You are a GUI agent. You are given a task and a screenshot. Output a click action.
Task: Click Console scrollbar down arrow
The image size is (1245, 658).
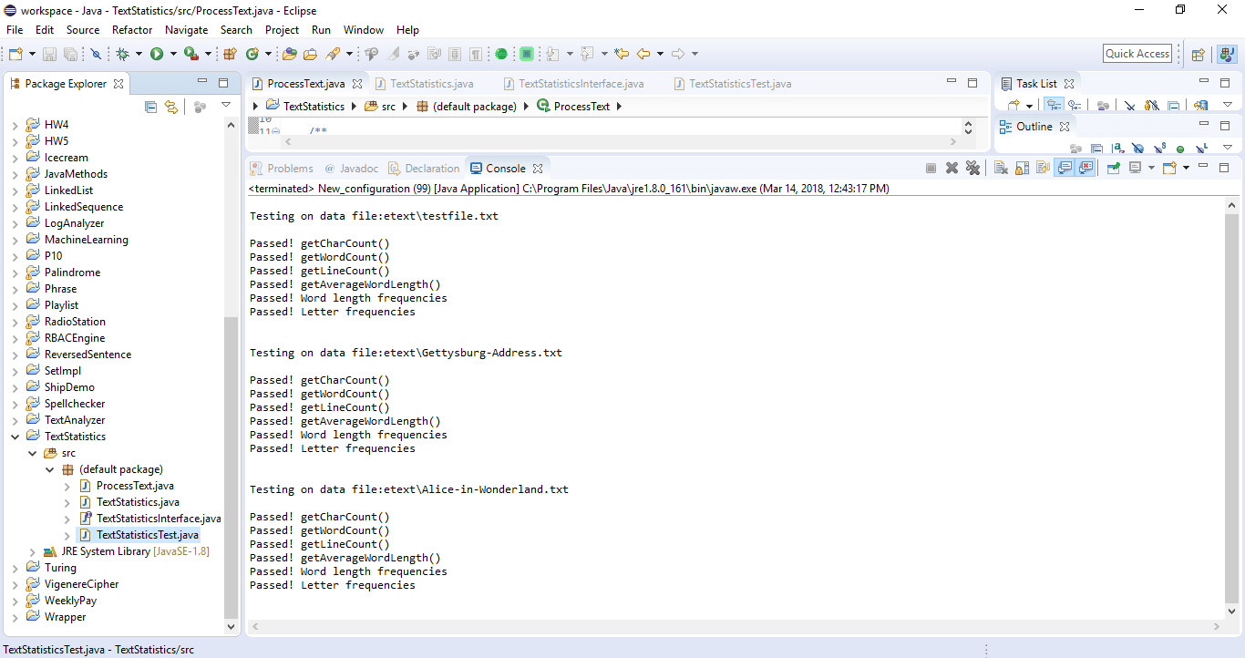pyautogui.click(x=1231, y=612)
